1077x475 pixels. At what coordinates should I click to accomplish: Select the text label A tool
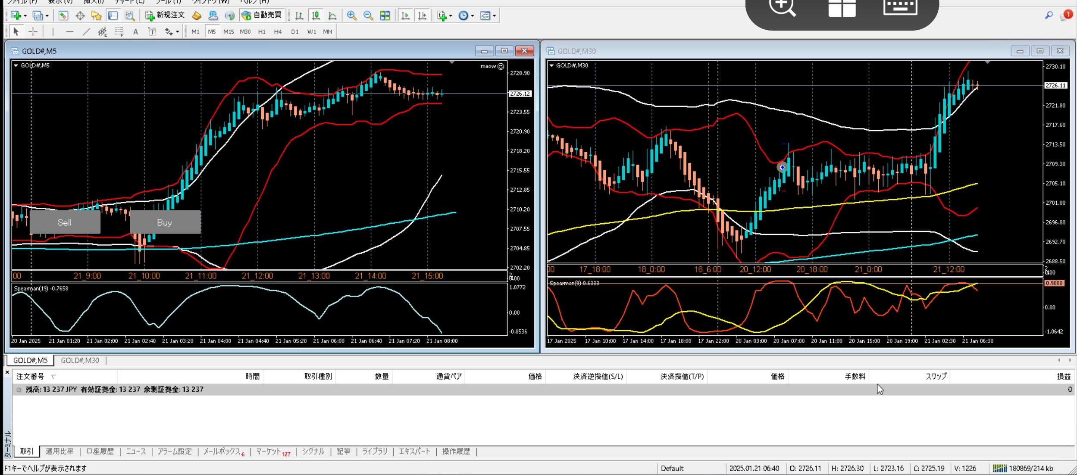pos(135,31)
